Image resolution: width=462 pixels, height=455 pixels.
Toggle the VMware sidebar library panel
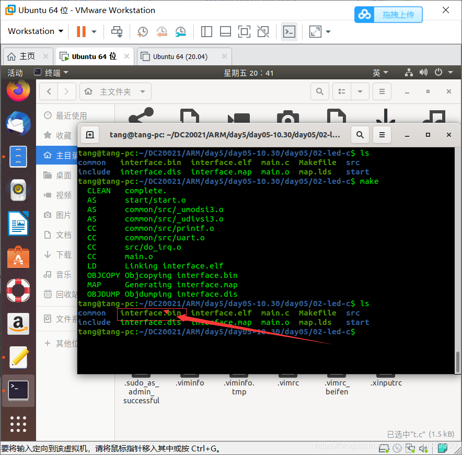206,31
